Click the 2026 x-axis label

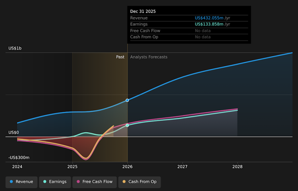pos(128,167)
